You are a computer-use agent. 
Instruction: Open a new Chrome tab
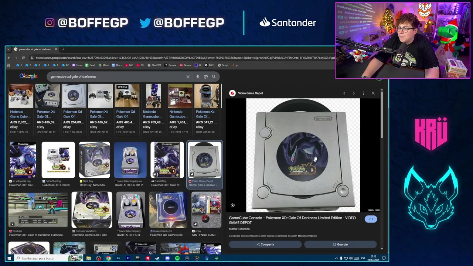coord(63,49)
